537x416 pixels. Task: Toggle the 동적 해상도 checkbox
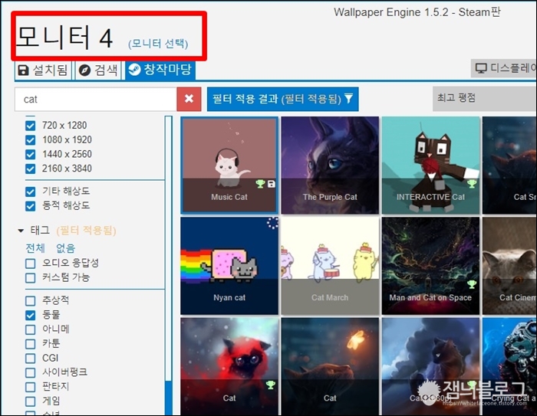click(x=31, y=206)
